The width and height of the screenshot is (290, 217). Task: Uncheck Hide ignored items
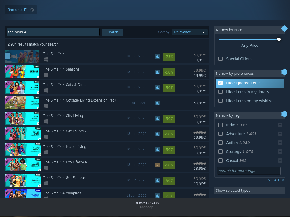coord(220,83)
